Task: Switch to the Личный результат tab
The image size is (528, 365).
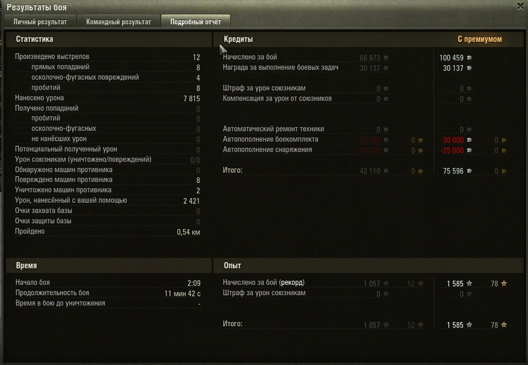Action: coord(40,22)
